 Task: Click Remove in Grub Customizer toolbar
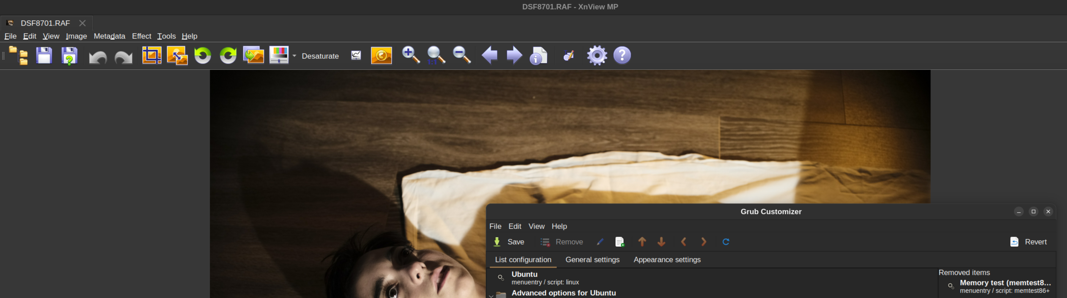pos(562,242)
